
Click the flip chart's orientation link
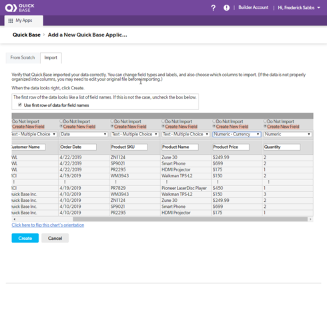(48, 225)
